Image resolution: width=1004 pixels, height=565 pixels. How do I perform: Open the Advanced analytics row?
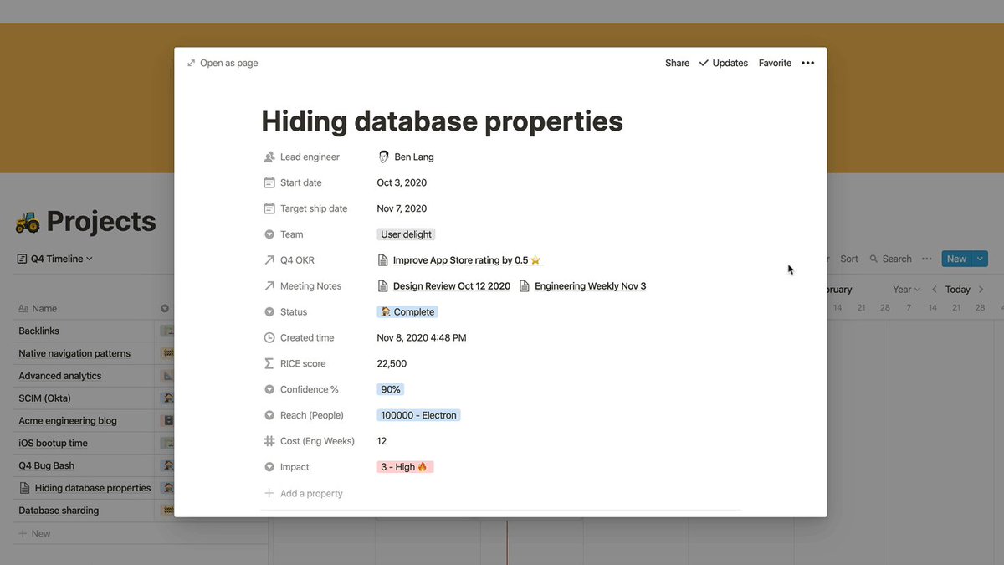(60, 377)
